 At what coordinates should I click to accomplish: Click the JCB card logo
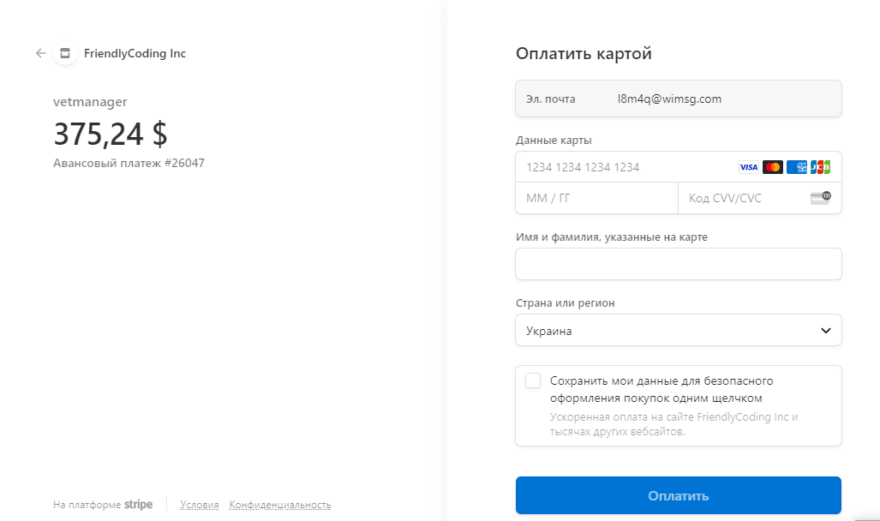(x=820, y=167)
